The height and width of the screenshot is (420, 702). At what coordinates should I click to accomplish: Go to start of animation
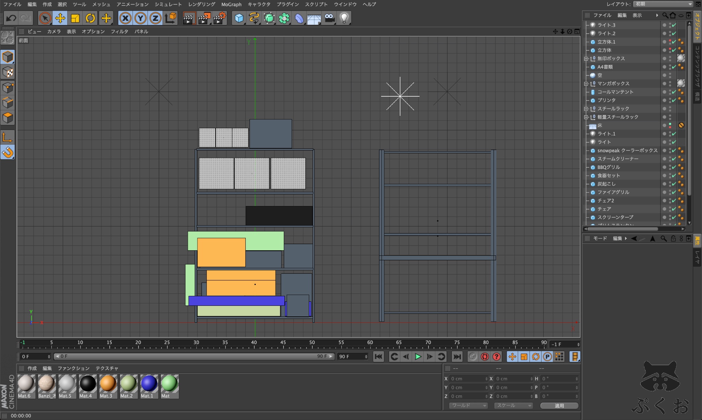point(378,357)
